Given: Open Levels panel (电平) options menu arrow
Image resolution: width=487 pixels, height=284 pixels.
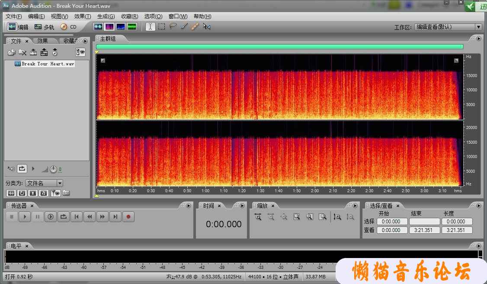Looking at the screenshot, I should (x=479, y=246).
